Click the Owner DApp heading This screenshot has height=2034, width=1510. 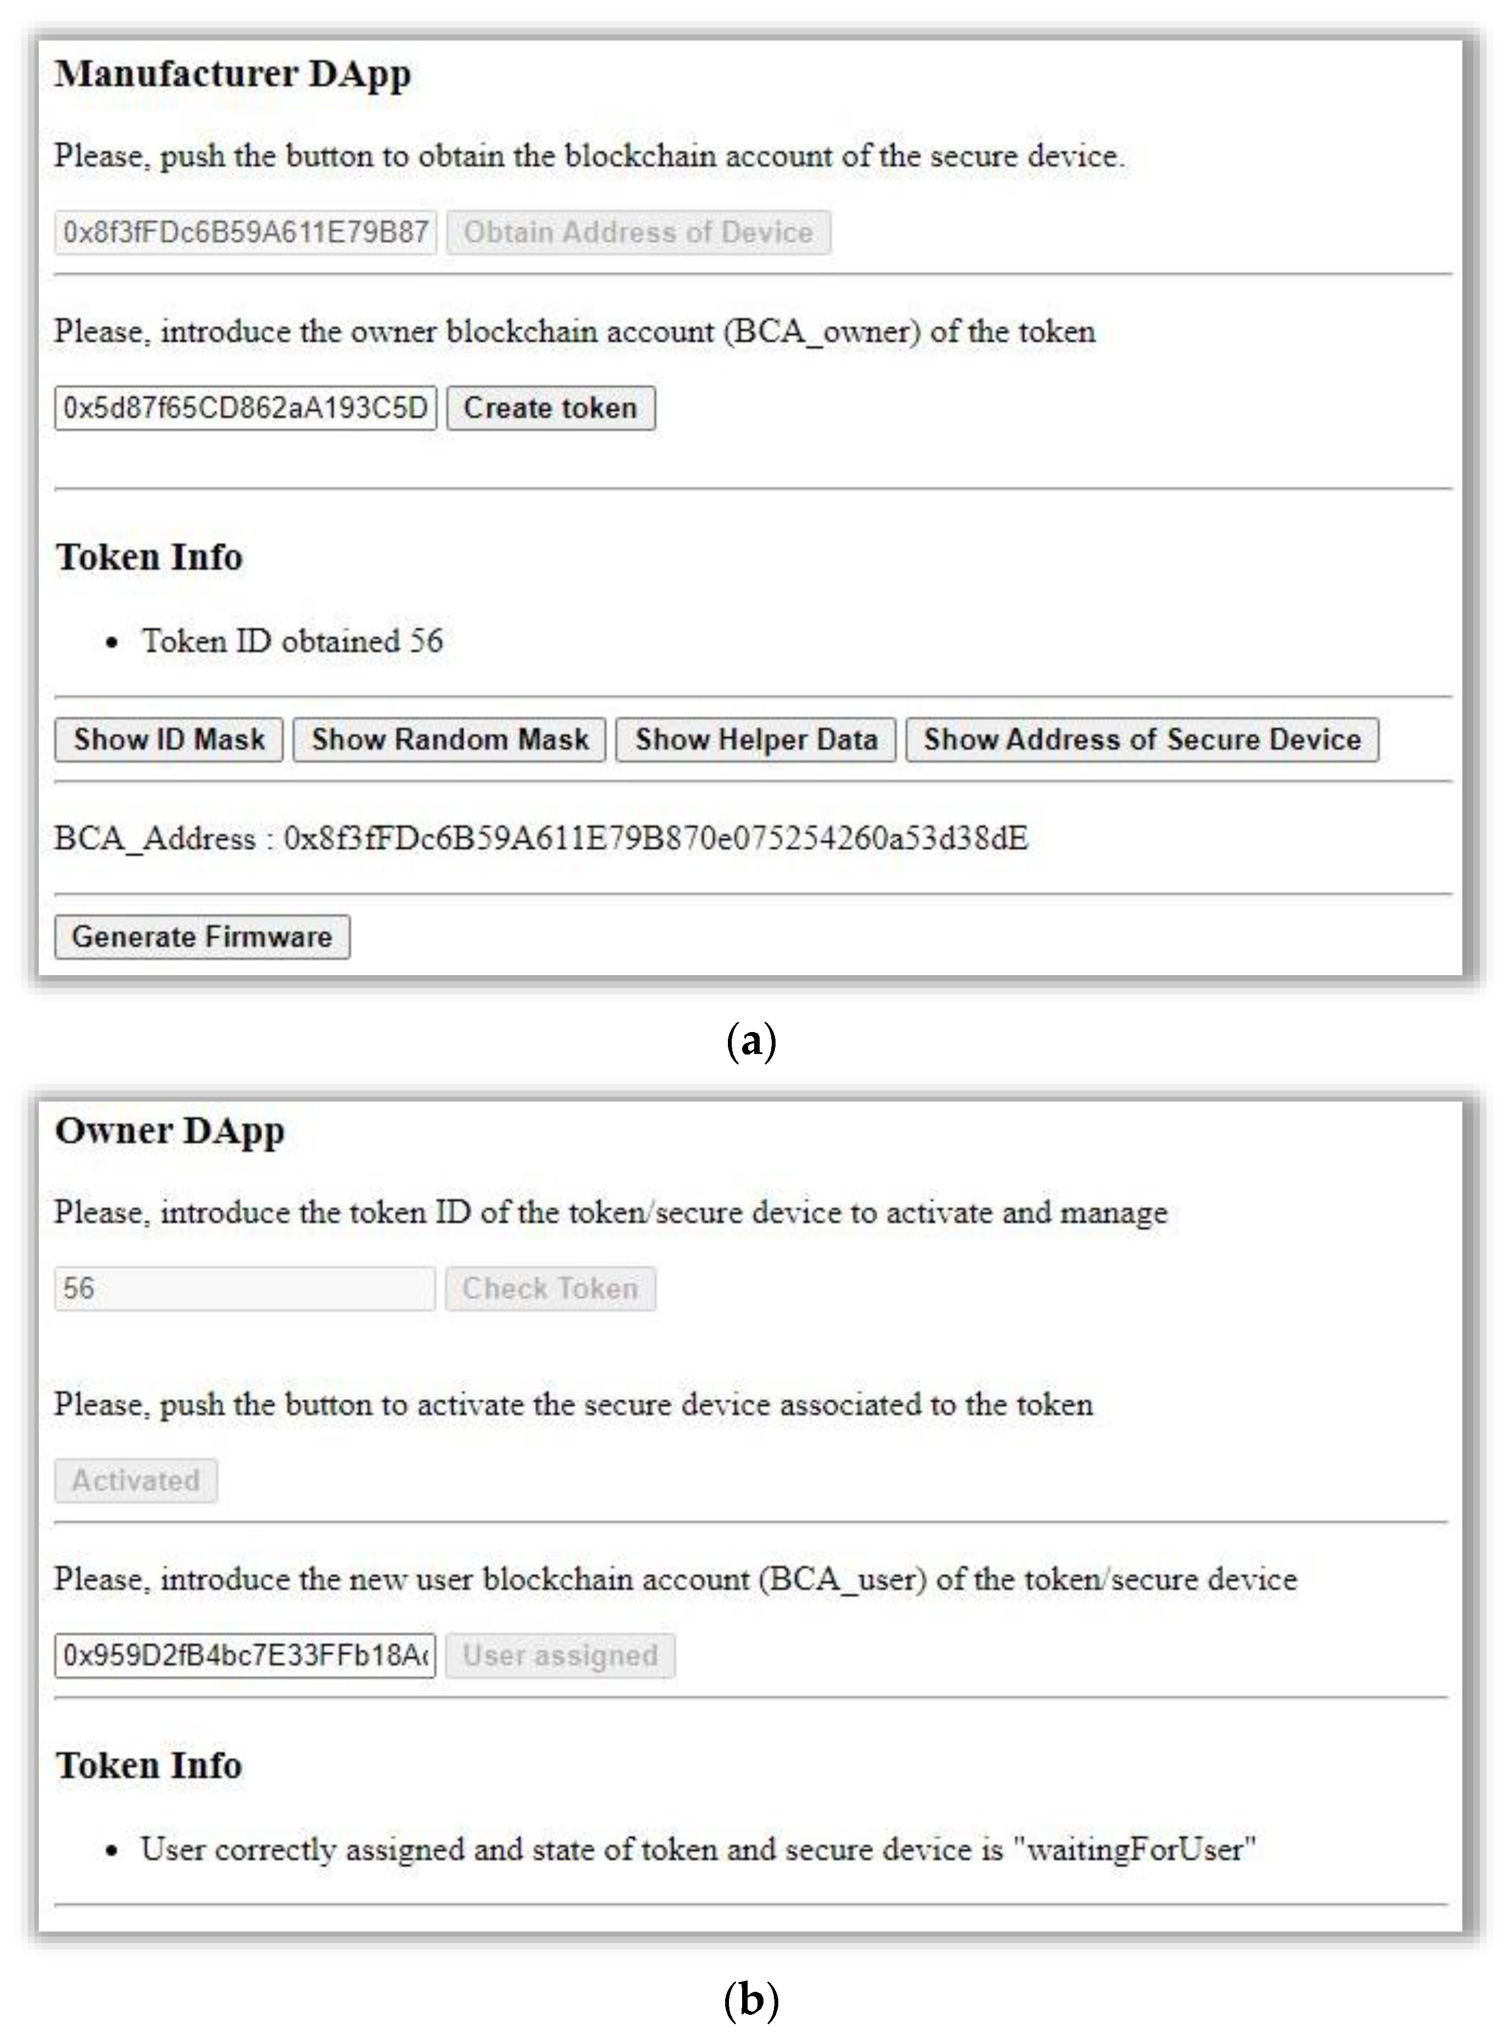[170, 1131]
